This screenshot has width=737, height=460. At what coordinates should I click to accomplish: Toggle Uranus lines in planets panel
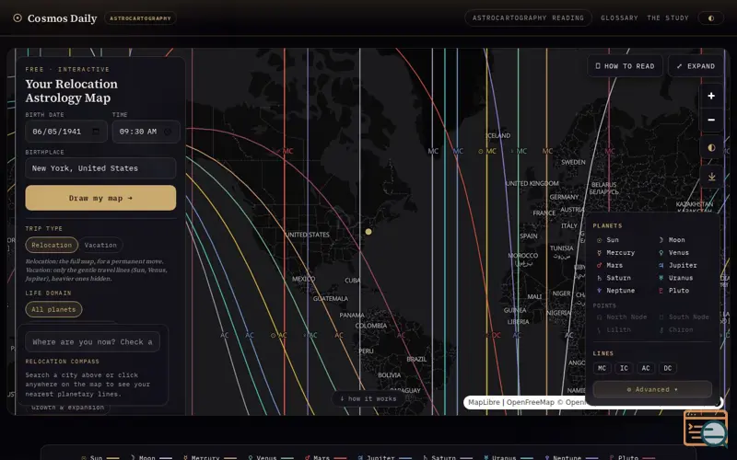point(675,278)
